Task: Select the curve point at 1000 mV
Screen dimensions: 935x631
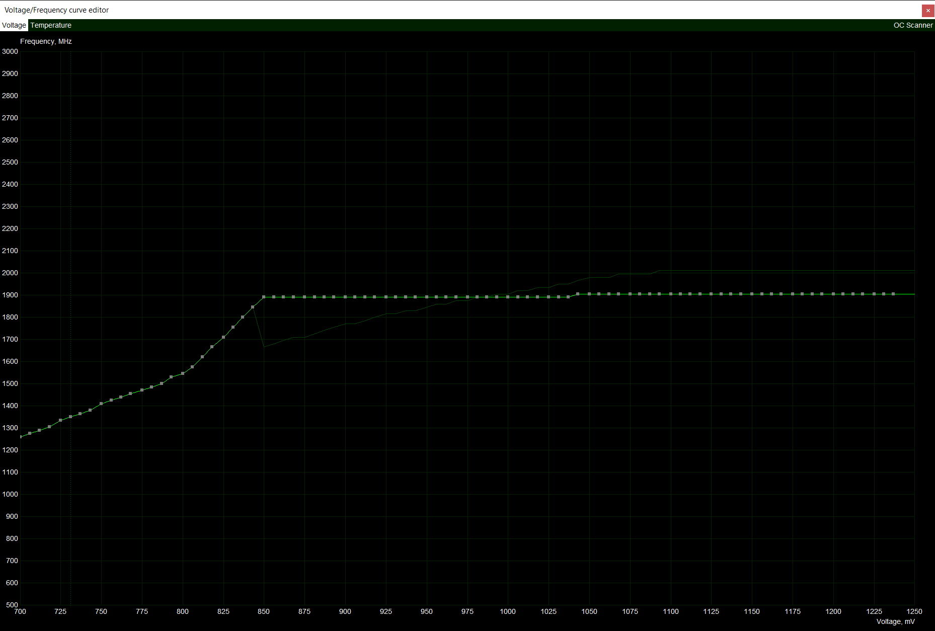Action: 508,297
